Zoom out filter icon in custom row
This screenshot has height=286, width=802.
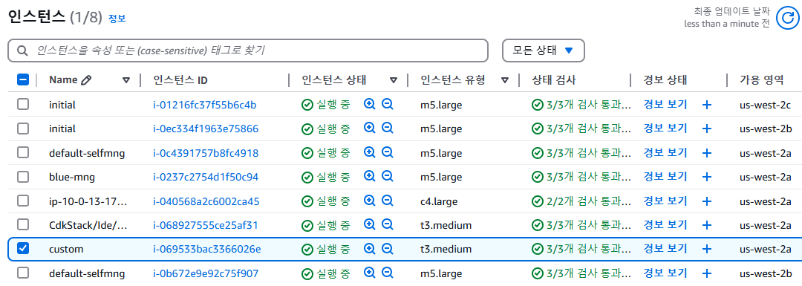pos(387,249)
